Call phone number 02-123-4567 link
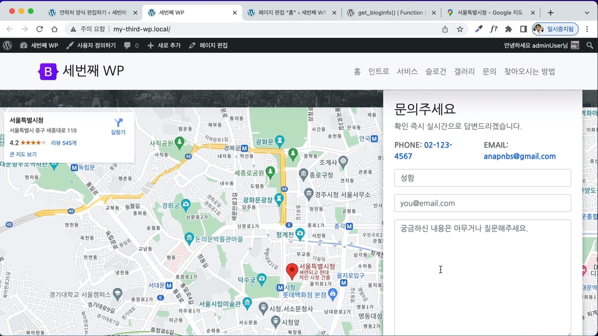This screenshot has width=598, height=336. tap(423, 151)
